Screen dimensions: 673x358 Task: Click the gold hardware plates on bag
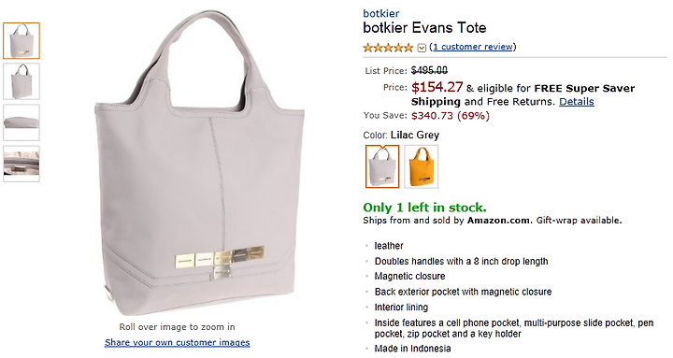pos(220,260)
